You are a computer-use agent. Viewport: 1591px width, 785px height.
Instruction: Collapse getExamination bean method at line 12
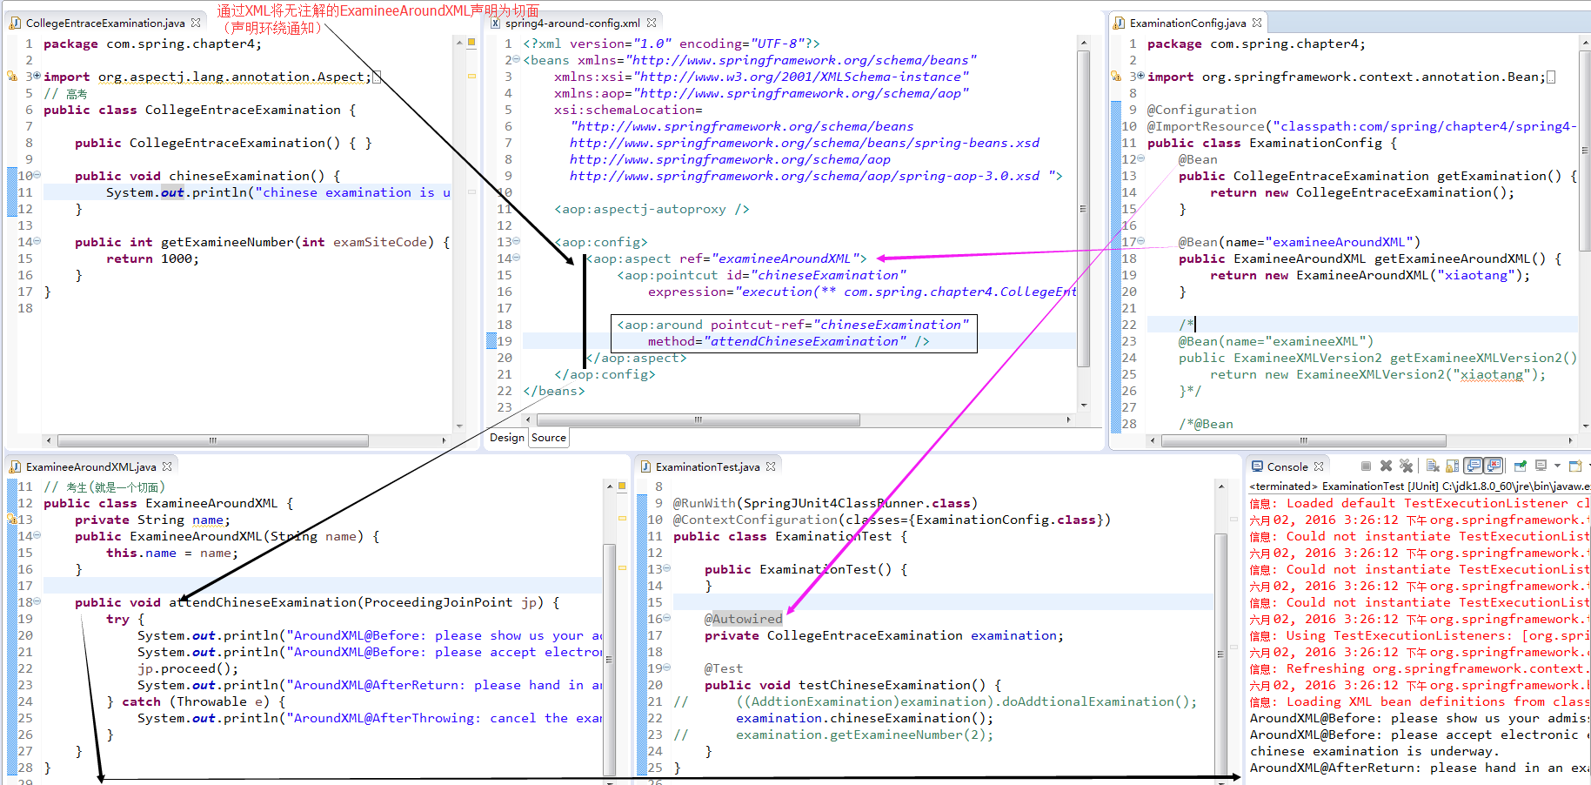pyautogui.click(x=1141, y=159)
